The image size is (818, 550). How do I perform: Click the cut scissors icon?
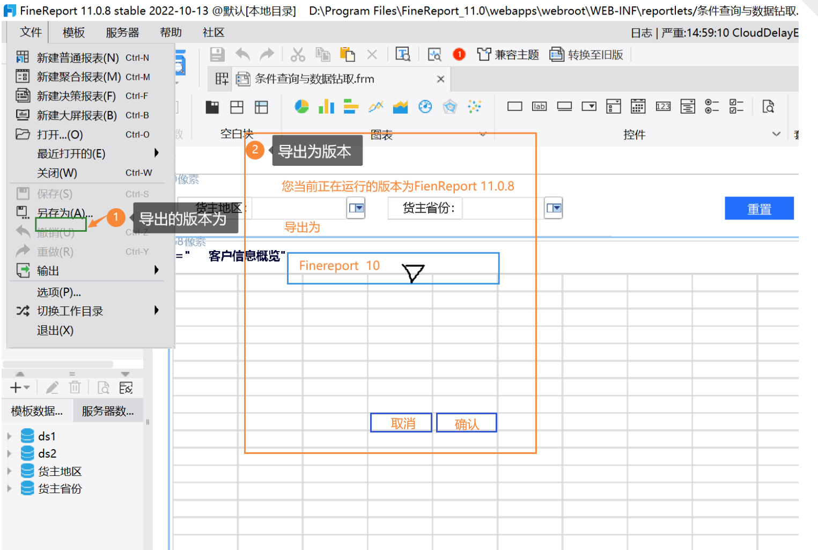coord(298,54)
